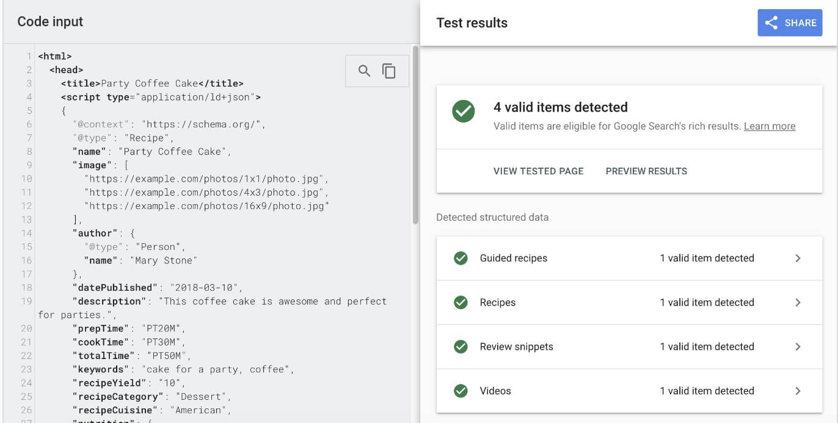Screen dimensions: 838x423
Task: Click inside code at Party Coffee Cake title
Action: tap(150, 84)
